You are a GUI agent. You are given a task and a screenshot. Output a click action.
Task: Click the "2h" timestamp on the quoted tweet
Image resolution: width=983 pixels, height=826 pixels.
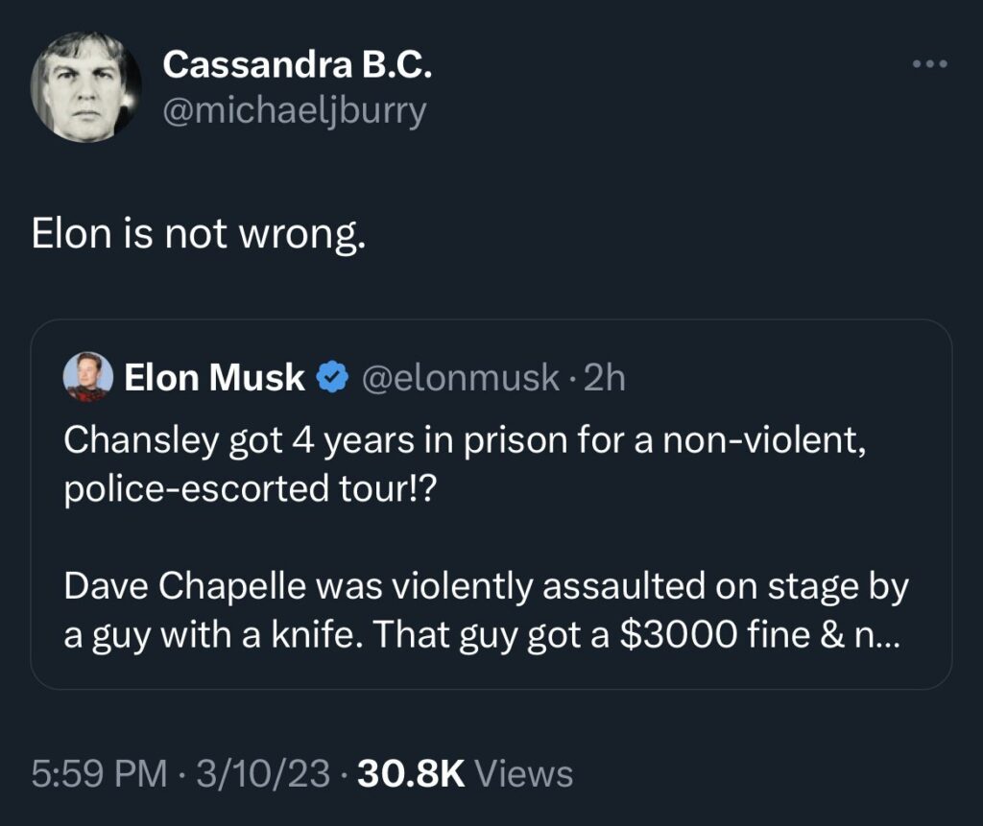point(604,378)
